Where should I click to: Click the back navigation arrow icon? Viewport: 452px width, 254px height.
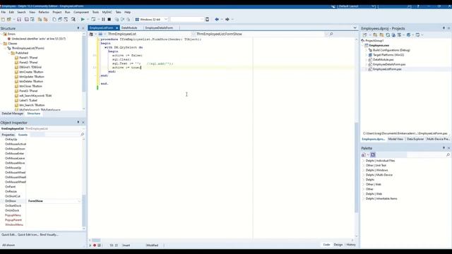(217, 19)
